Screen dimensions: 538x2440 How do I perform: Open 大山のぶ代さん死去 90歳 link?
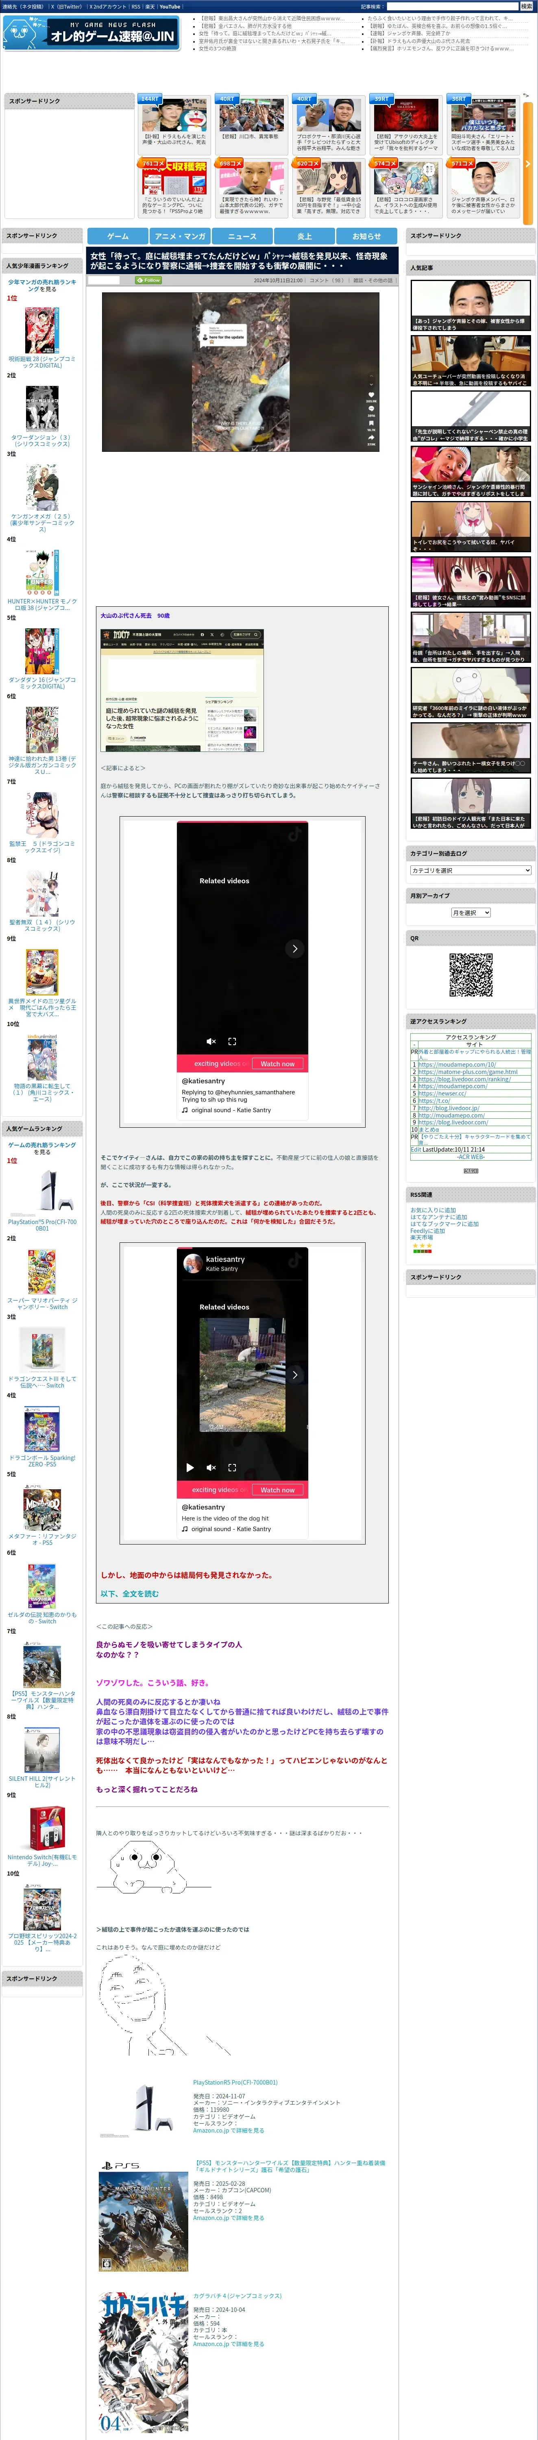135,616
